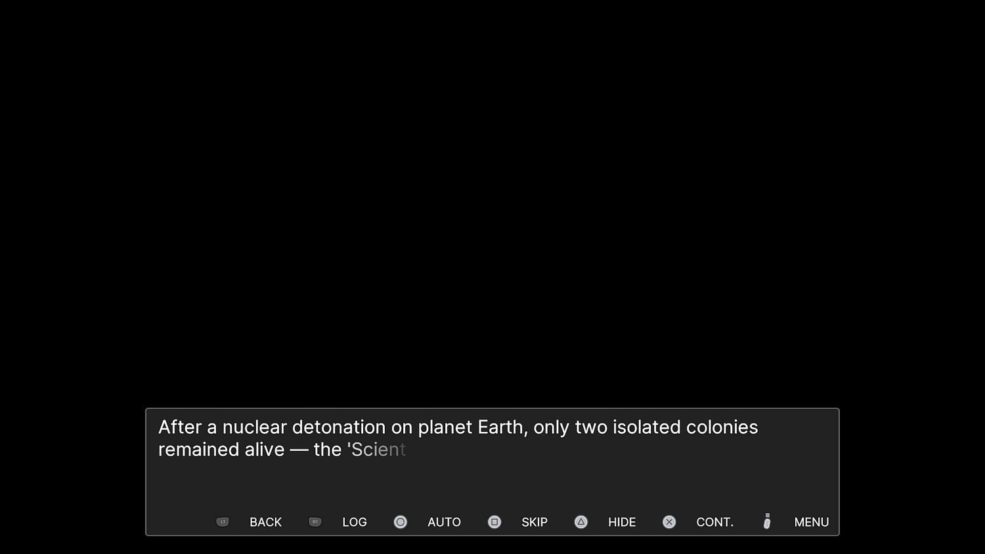Open the dialogue LOG
Screen dimensions: 985x554
tap(355, 522)
